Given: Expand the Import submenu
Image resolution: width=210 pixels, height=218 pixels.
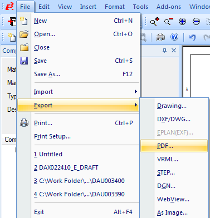Looking at the screenshot, I should click(x=78, y=92).
